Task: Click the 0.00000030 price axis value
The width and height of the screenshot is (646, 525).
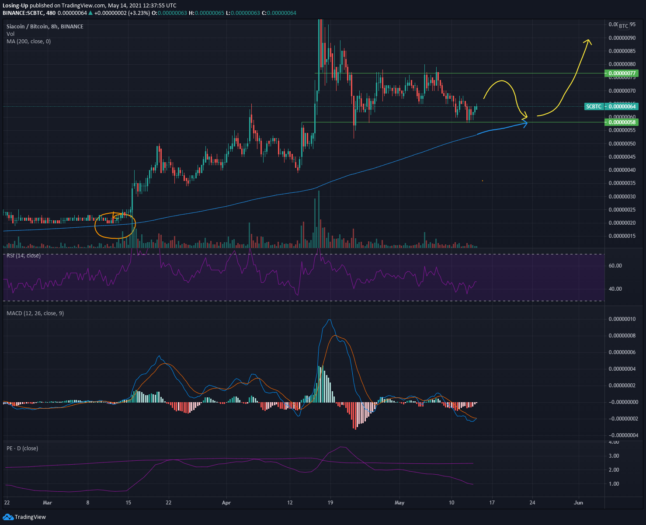Action: 622,197
